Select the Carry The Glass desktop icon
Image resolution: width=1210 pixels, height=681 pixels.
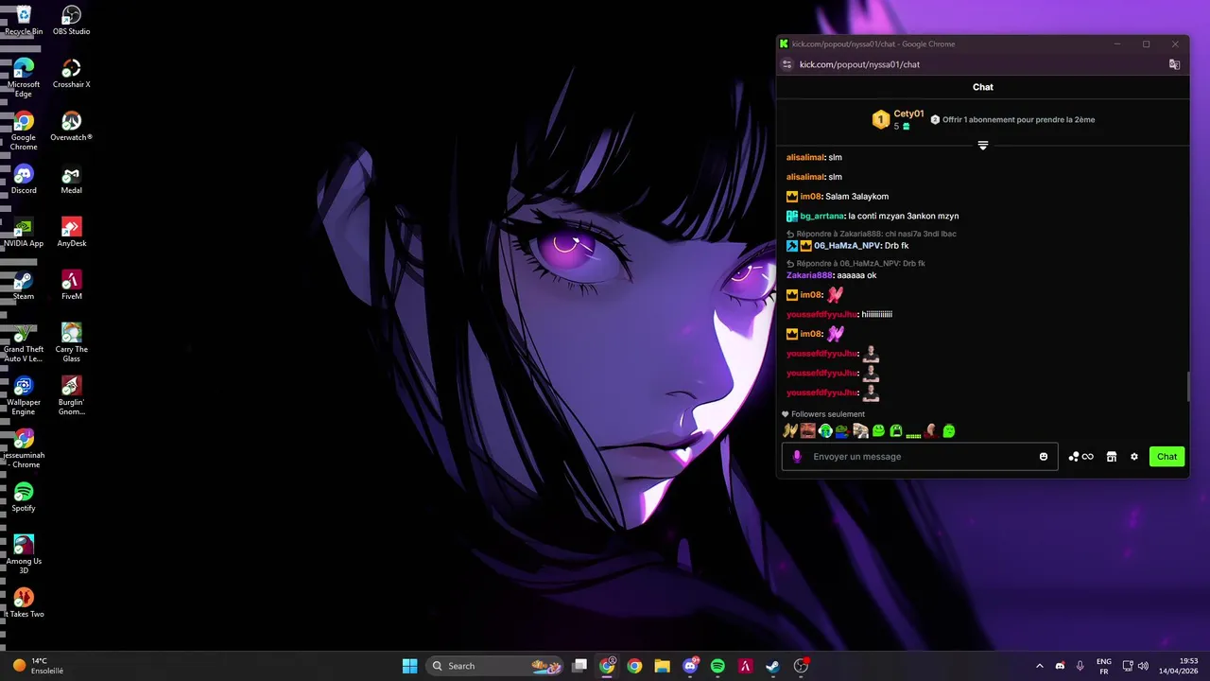click(x=71, y=343)
